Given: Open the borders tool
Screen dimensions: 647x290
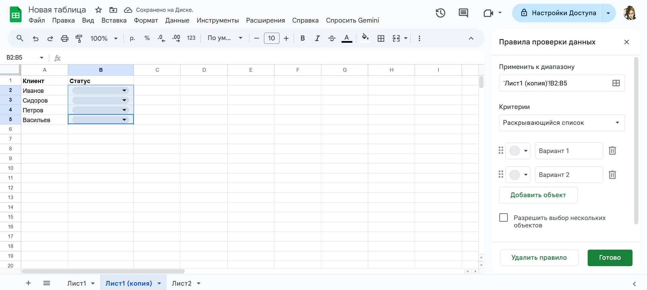Looking at the screenshot, I should coord(381,38).
